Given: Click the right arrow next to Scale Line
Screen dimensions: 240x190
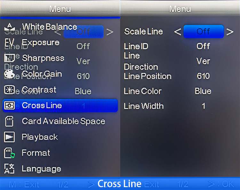Looking at the screenshot, I should [x=230, y=32].
